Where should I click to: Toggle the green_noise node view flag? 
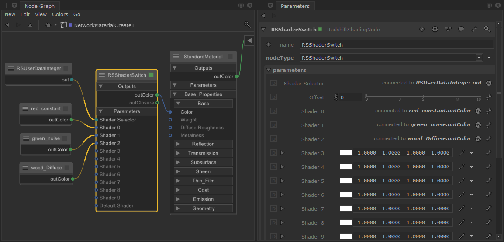point(65,138)
